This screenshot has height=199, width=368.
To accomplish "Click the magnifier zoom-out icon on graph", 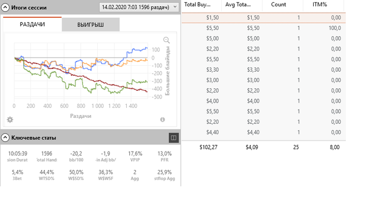I will (167, 40).
